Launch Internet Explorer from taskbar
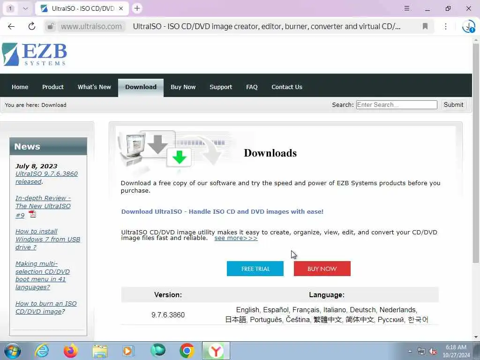The image size is (480, 360). click(42, 351)
